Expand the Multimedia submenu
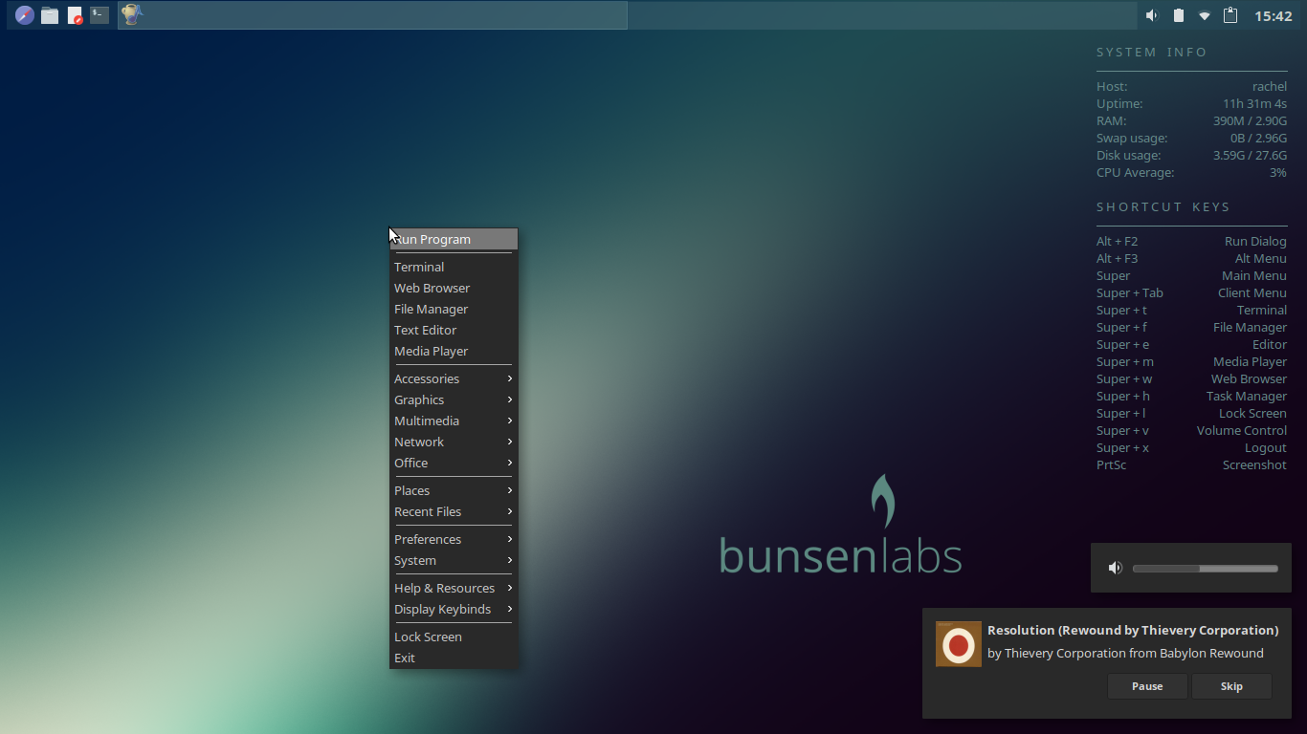The image size is (1307, 734). [x=454, y=421]
